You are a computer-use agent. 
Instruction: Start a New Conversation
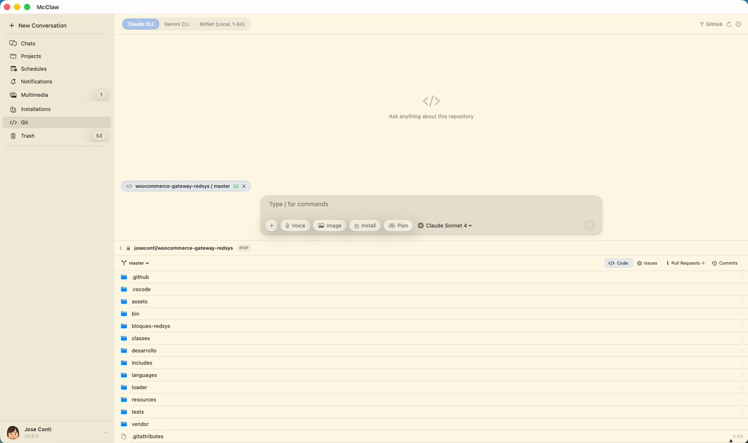[x=37, y=26]
